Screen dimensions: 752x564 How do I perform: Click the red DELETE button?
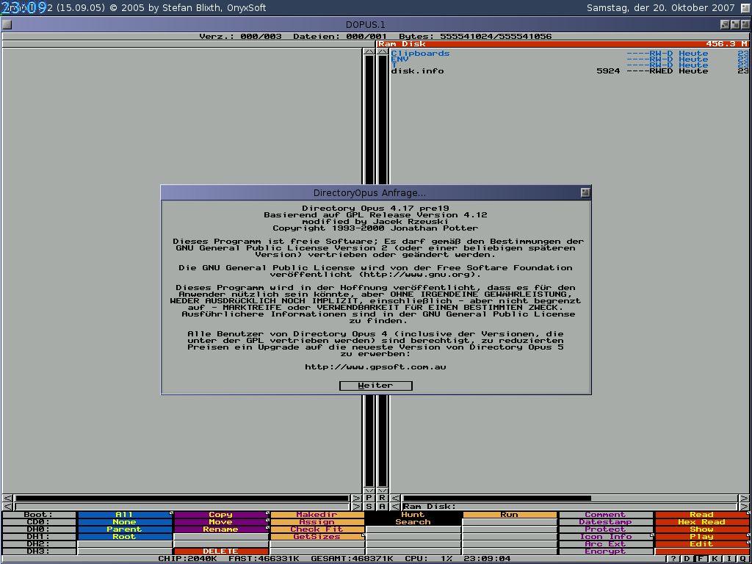tap(221, 552)
